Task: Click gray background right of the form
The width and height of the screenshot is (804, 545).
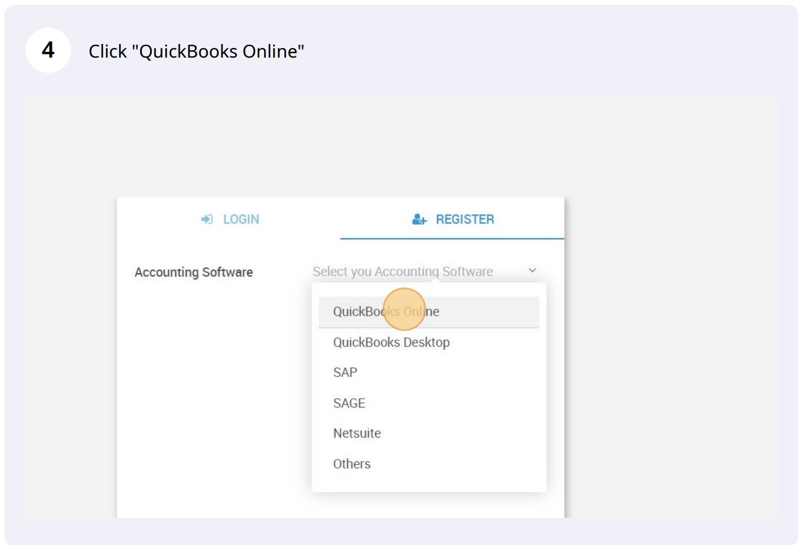Action: coord(673,324)
